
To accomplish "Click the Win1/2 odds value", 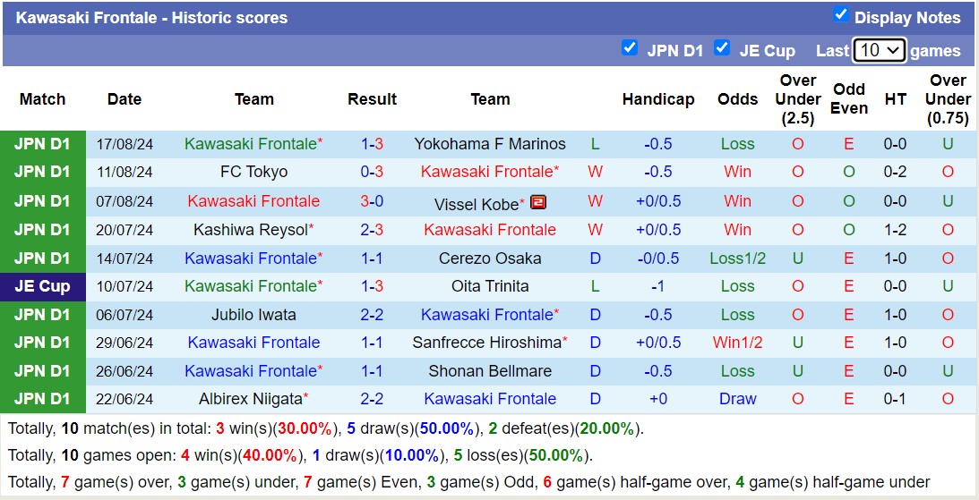I will 738,343.
